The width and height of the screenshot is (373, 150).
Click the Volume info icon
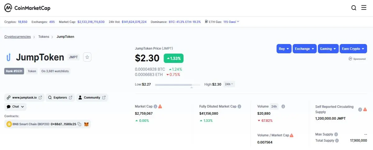tap(283, 106)
